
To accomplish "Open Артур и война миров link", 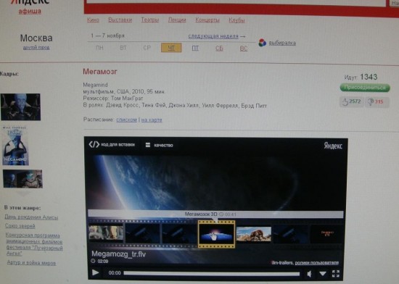I will 31,263.
